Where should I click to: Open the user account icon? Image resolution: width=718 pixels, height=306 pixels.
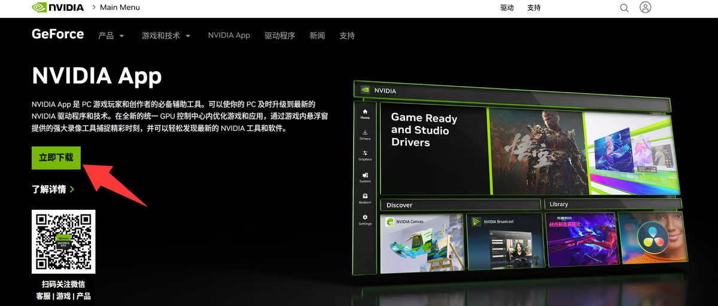tap(645, 8)
